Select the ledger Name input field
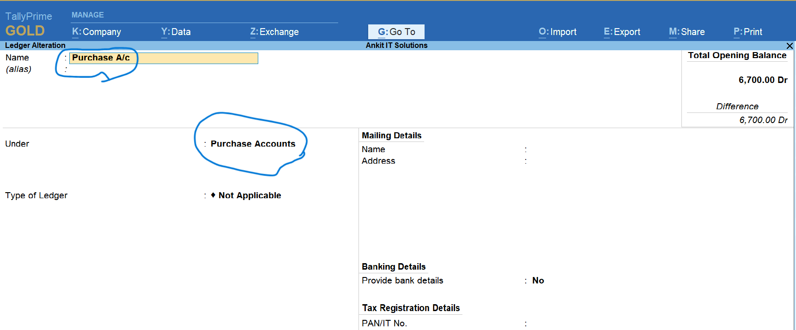Viewport: 796px width, 330px height. tap(164, 58)
